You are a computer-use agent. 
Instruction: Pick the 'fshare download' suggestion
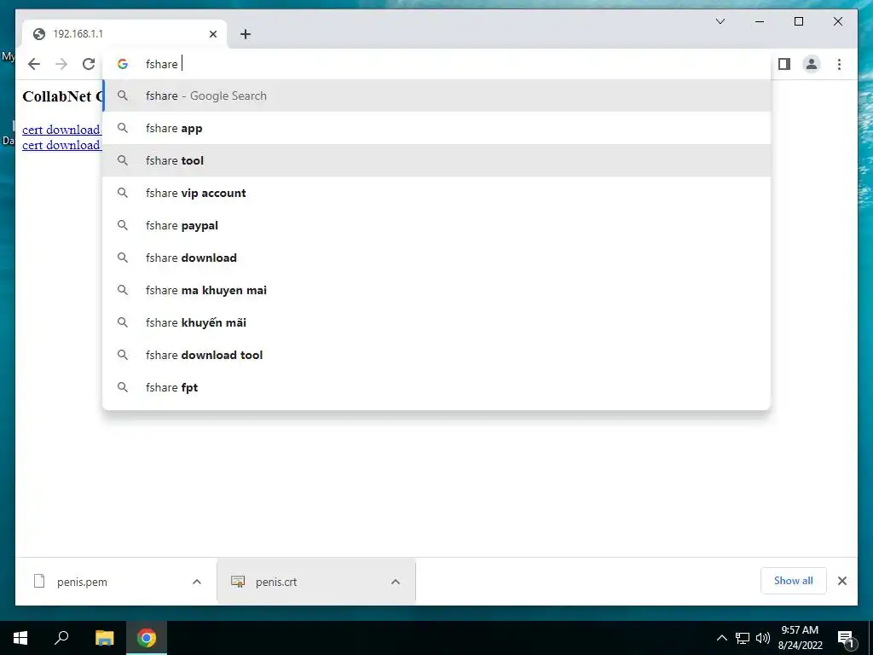[x=436, y=258]
